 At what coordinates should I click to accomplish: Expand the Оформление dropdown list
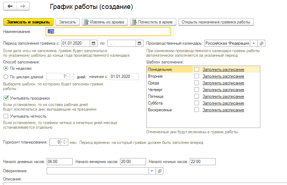point(152,171)
